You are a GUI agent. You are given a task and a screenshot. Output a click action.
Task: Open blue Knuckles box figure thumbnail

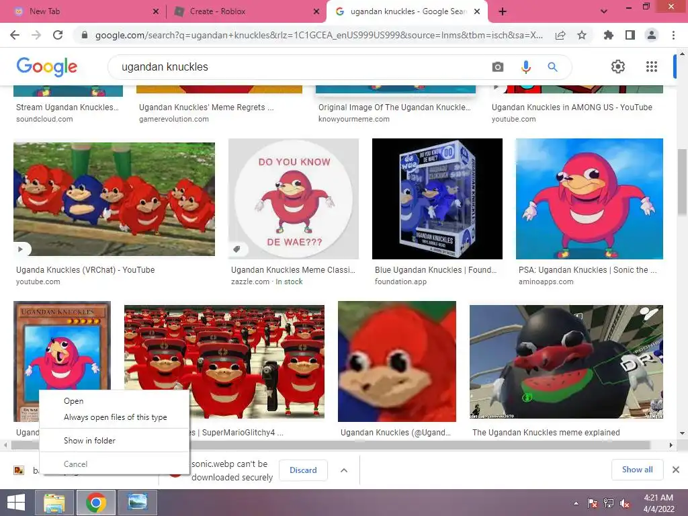click(437, 199)
